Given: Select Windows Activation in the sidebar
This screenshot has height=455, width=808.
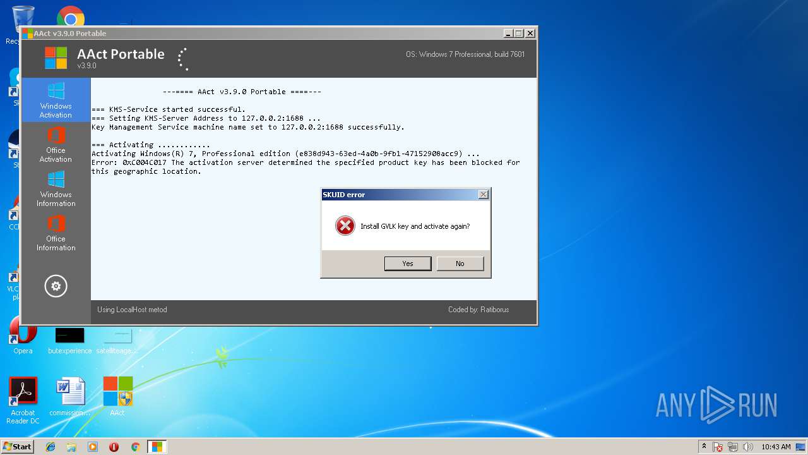Looking at the screenshot, I should (56, 100).
